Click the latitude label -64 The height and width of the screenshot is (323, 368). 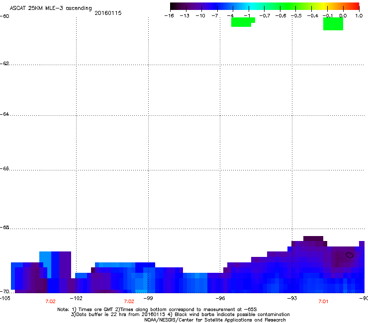[x=4, y=114]
